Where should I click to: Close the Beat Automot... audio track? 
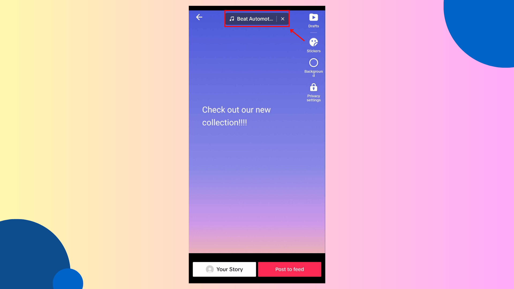[282, 19]
